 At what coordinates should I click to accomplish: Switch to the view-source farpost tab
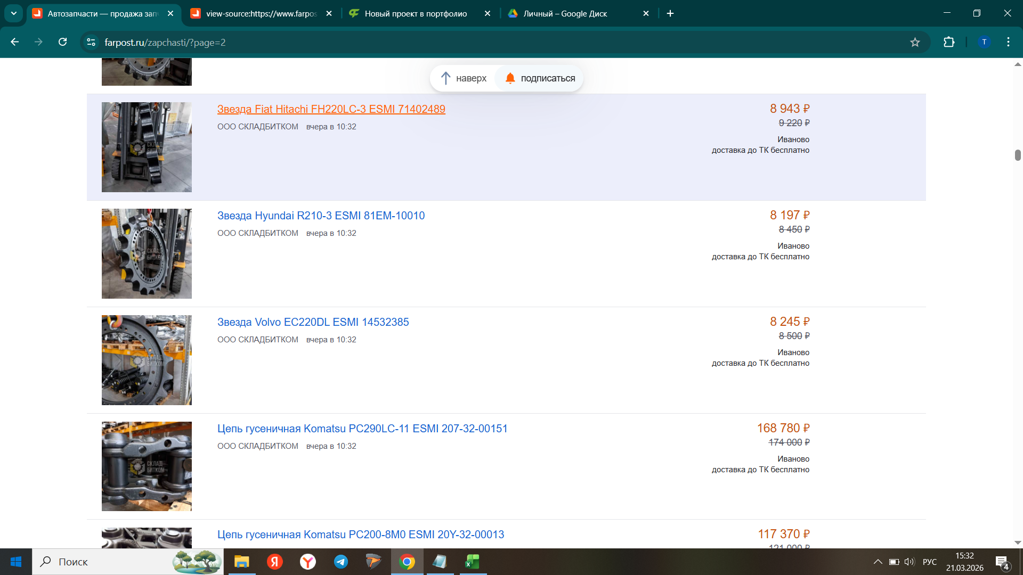pos(261,13)
